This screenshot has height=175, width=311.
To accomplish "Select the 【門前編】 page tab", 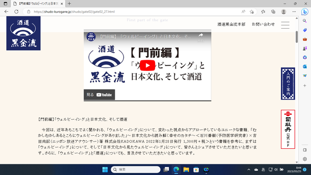I will (38, 3).
